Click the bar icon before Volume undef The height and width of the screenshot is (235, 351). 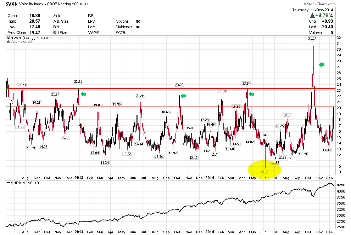(8, 41)
